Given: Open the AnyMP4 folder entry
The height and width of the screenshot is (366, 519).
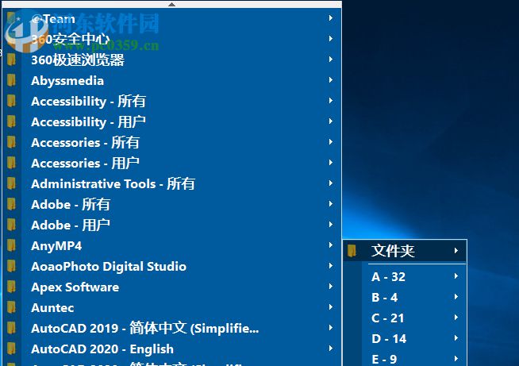Looking at the screenshot, I should point(172,245).
